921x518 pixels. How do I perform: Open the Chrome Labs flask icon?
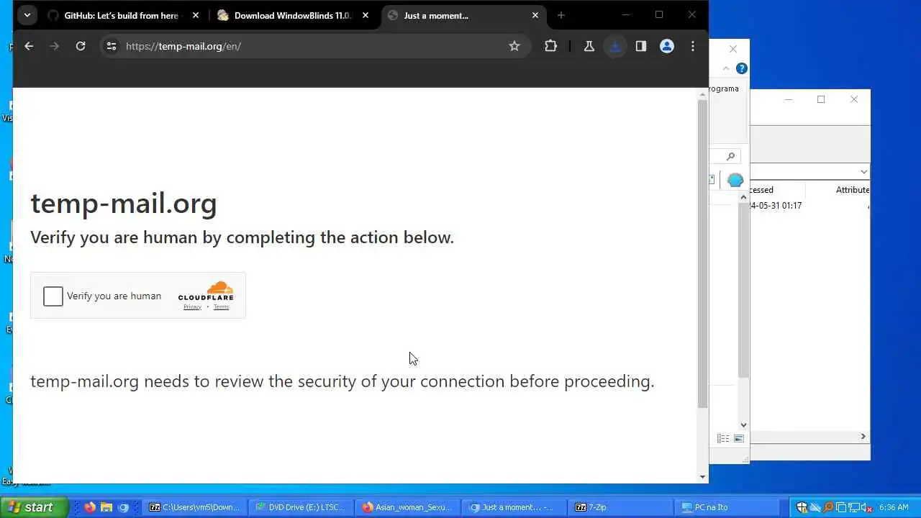pos(589,46)
